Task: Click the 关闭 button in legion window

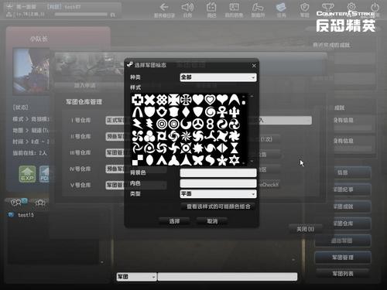Action: pos(305,229)
